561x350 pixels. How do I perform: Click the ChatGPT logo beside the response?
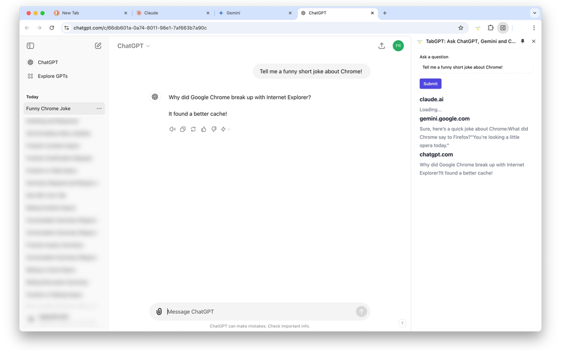tap(155, 97)
